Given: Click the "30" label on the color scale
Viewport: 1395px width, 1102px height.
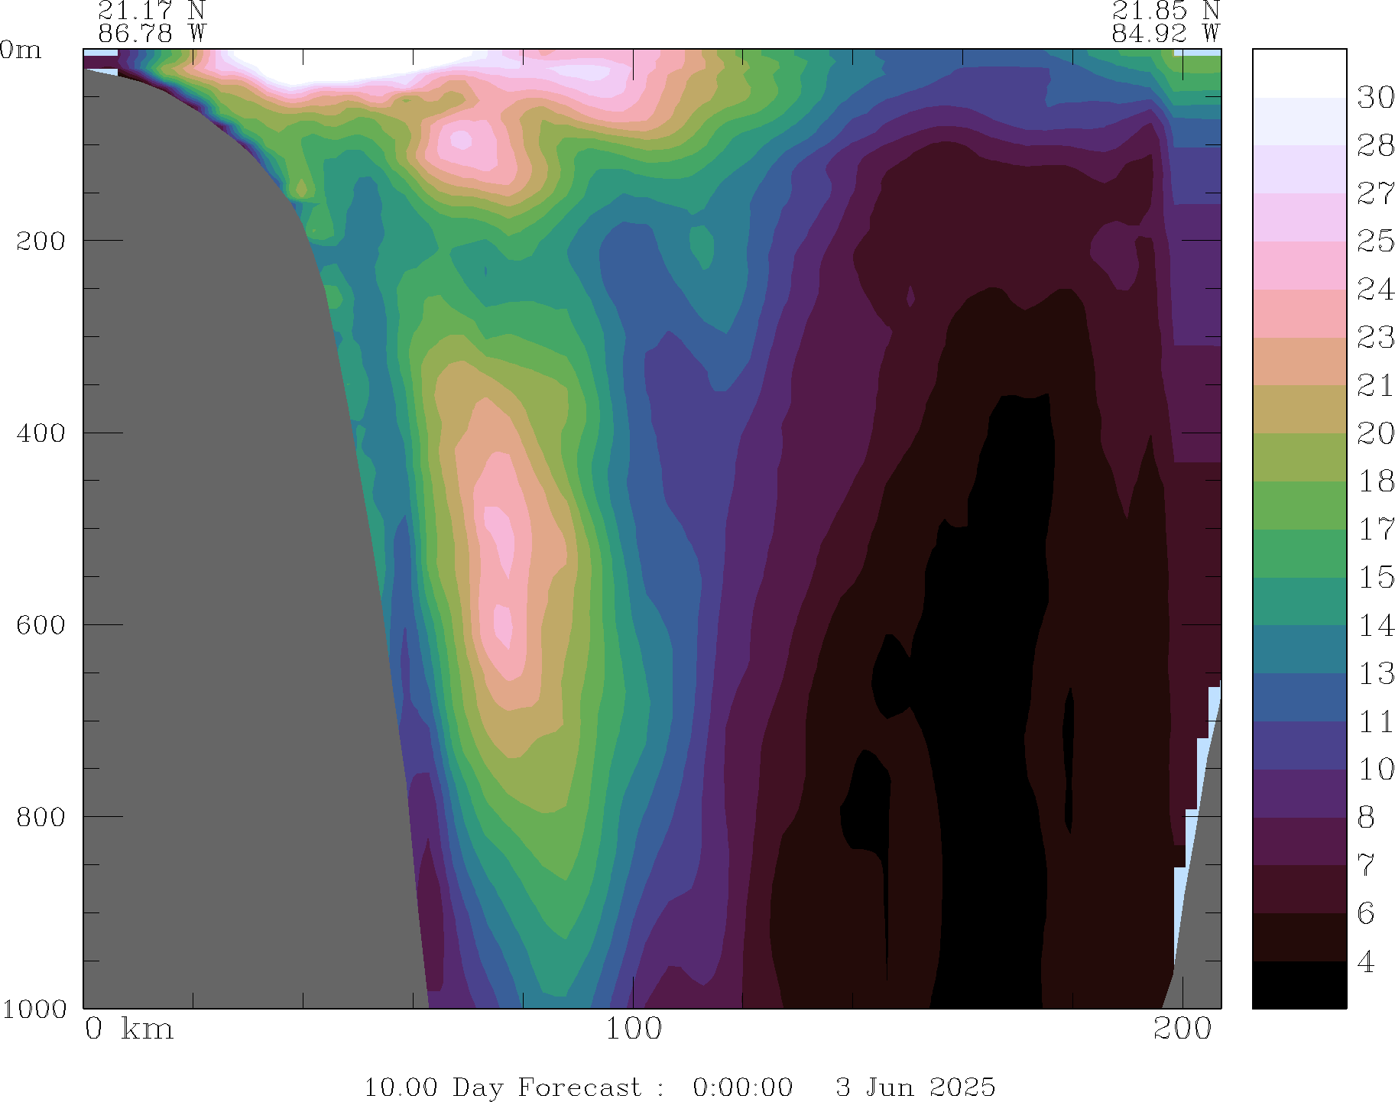Looking at the screenshot, I should coord(1375,98).
